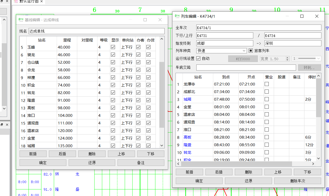Switch to the 默认运行图 tab
Image resolution: width=329 pixels, height=196 pixels.
(28, 2)
